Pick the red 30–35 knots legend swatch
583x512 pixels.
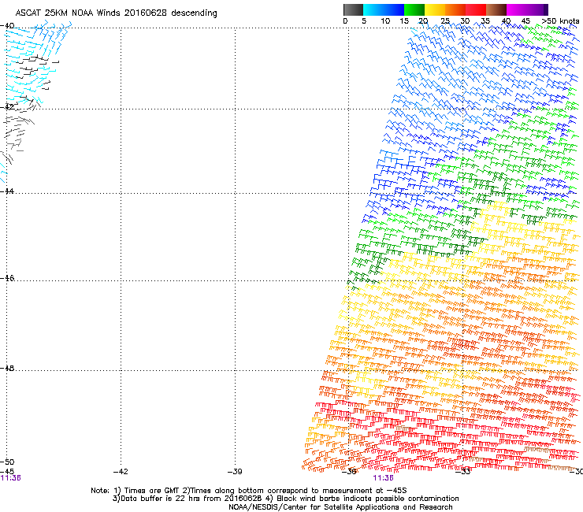click(x=476, y=9)
